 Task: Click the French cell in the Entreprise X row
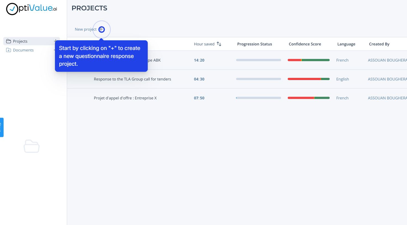pos(342,98)
